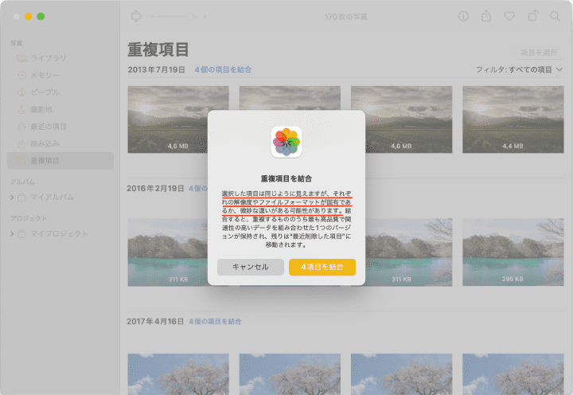
Task: Expand the マイアルバム disclosure chevron
Action: [12, 197]
